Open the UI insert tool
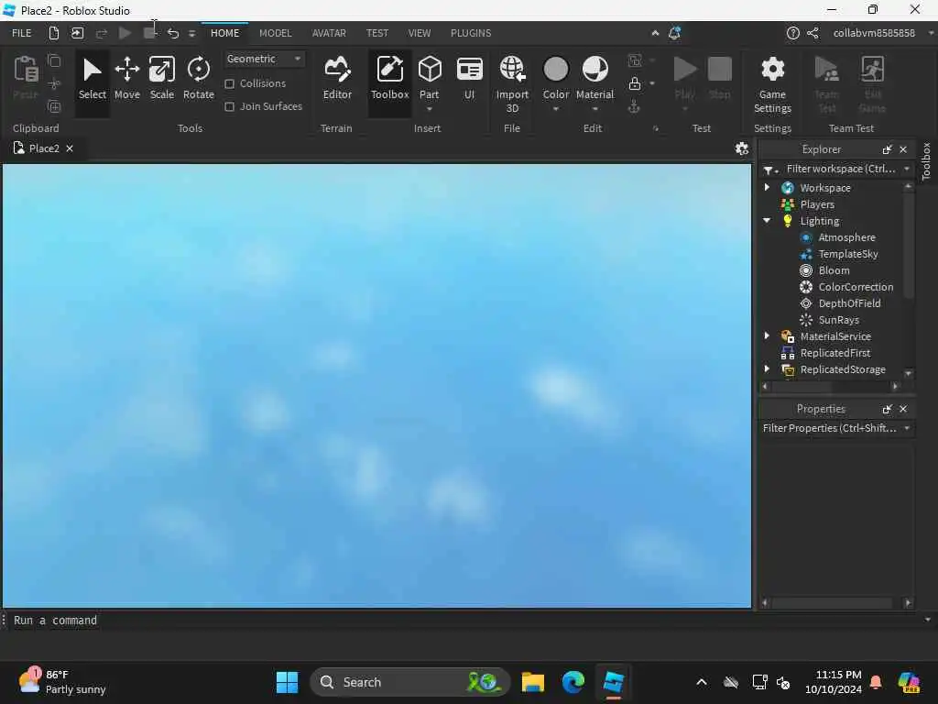Viewport: 938px width, 704px height. point(470,79)
